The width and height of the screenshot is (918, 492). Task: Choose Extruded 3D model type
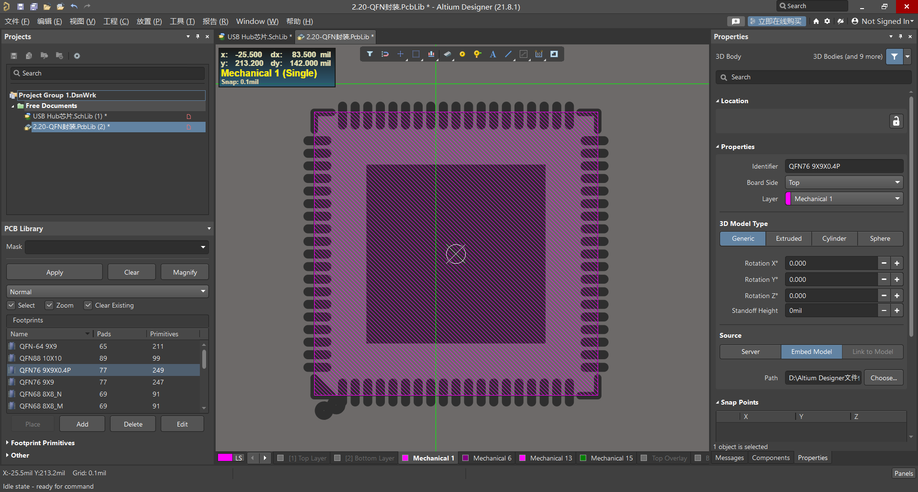point(788,238)
